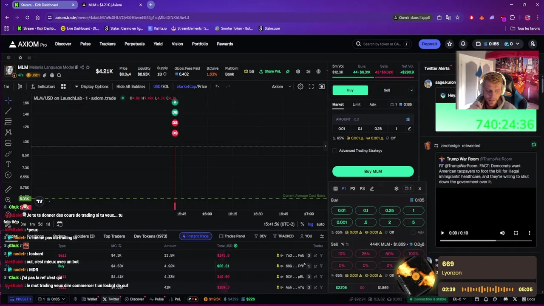Click Buy MLM button
544x306 pixels.
pyautogui.click(x=373, y=171)
